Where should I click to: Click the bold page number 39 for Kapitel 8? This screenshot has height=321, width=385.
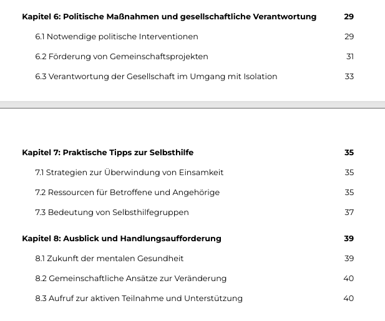pos(349,239)
